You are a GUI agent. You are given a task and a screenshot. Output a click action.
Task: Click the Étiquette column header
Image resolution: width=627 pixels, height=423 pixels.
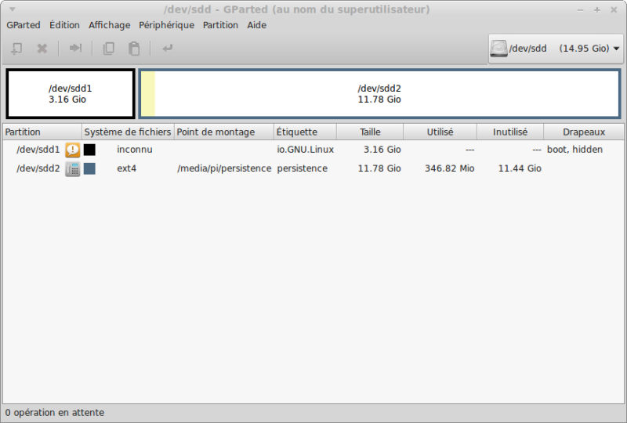tap(305, 132)
